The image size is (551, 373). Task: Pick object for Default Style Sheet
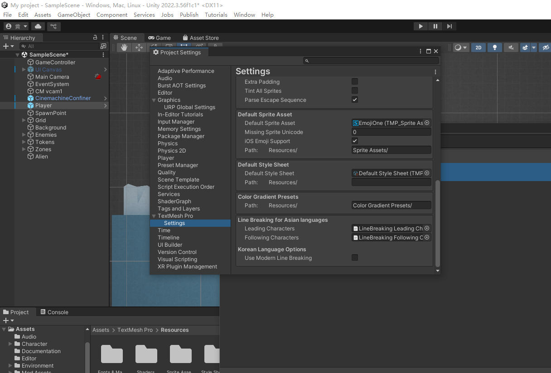[427, 173]
